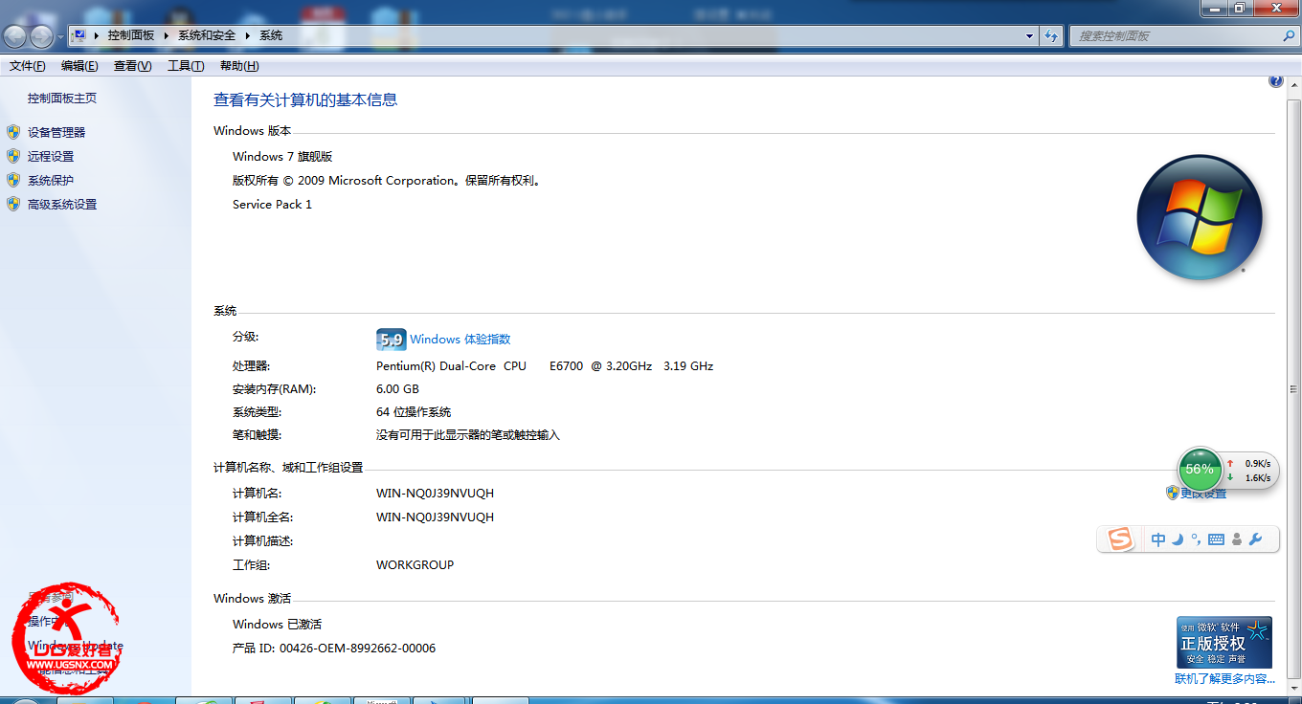This screenshot has width=1302, height=704.
Task: Open the 帮助(H) menu
Action: click(239, 66)
